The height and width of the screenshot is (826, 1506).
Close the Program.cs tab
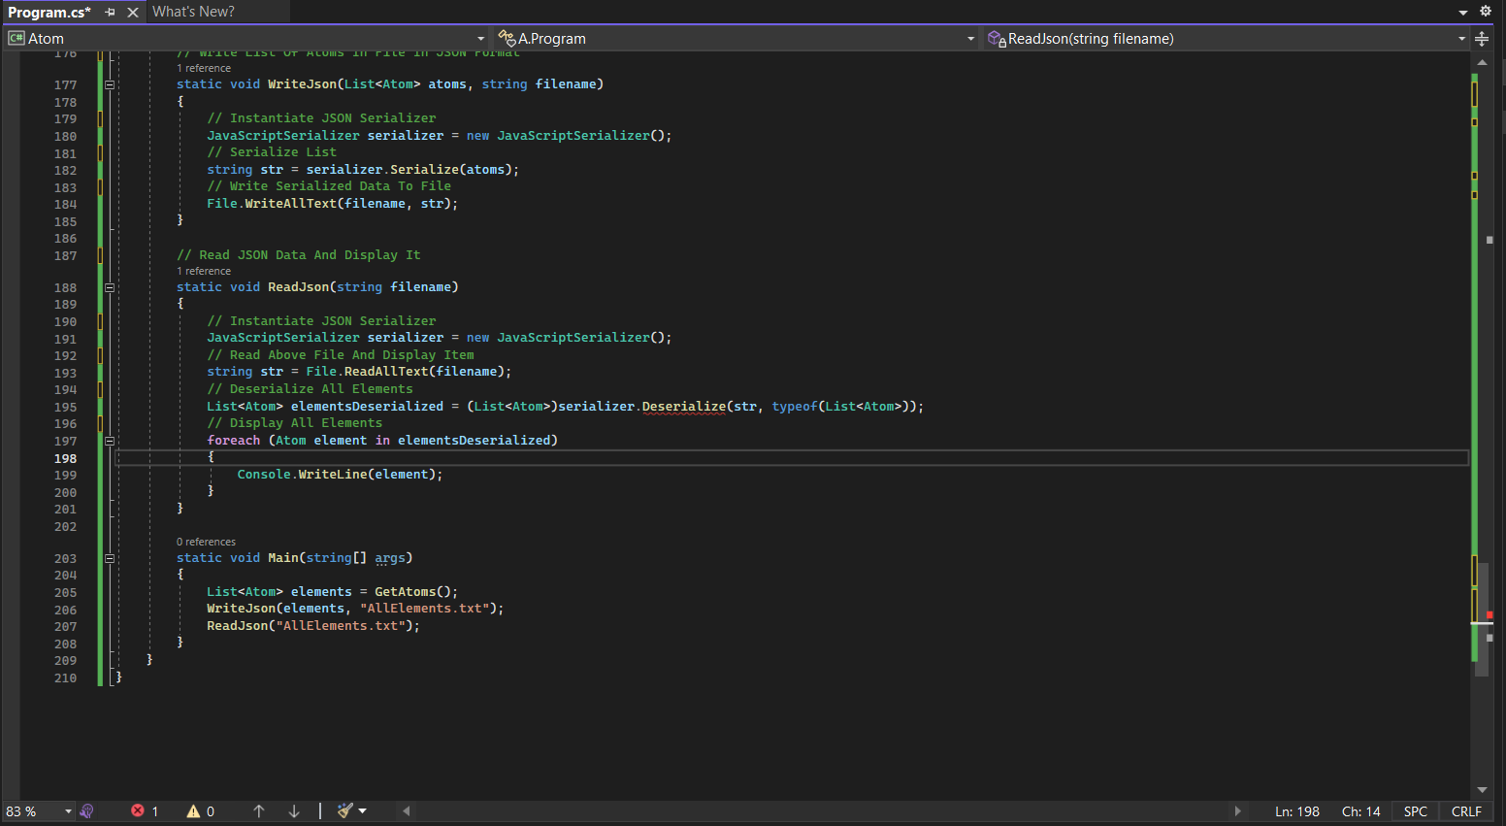click(133, 13)
